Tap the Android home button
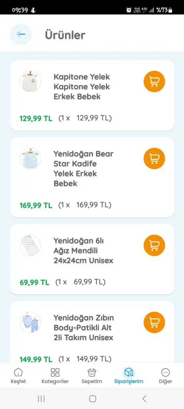This screenshot has width=184, height=409. point(93,398)
